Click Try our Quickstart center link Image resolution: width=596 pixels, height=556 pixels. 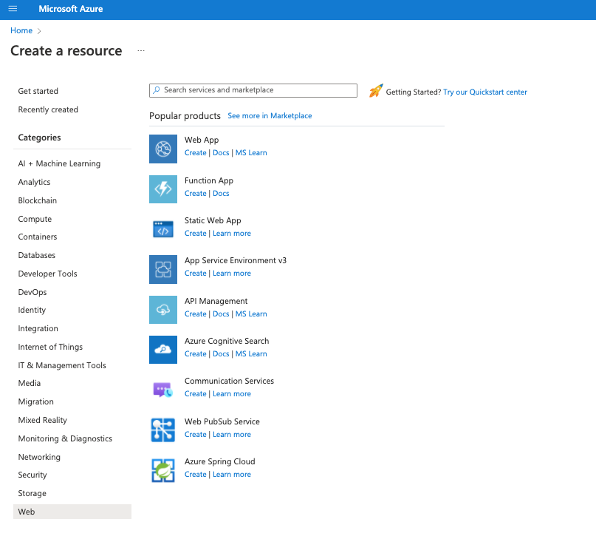[x=484, y=92]
